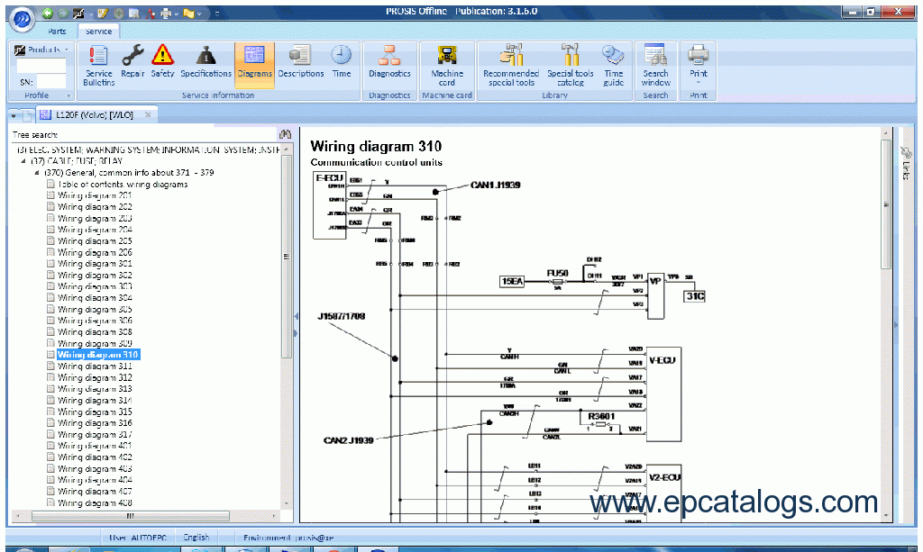
Task: Open Recommended special tools
Action: click(511, 65)
